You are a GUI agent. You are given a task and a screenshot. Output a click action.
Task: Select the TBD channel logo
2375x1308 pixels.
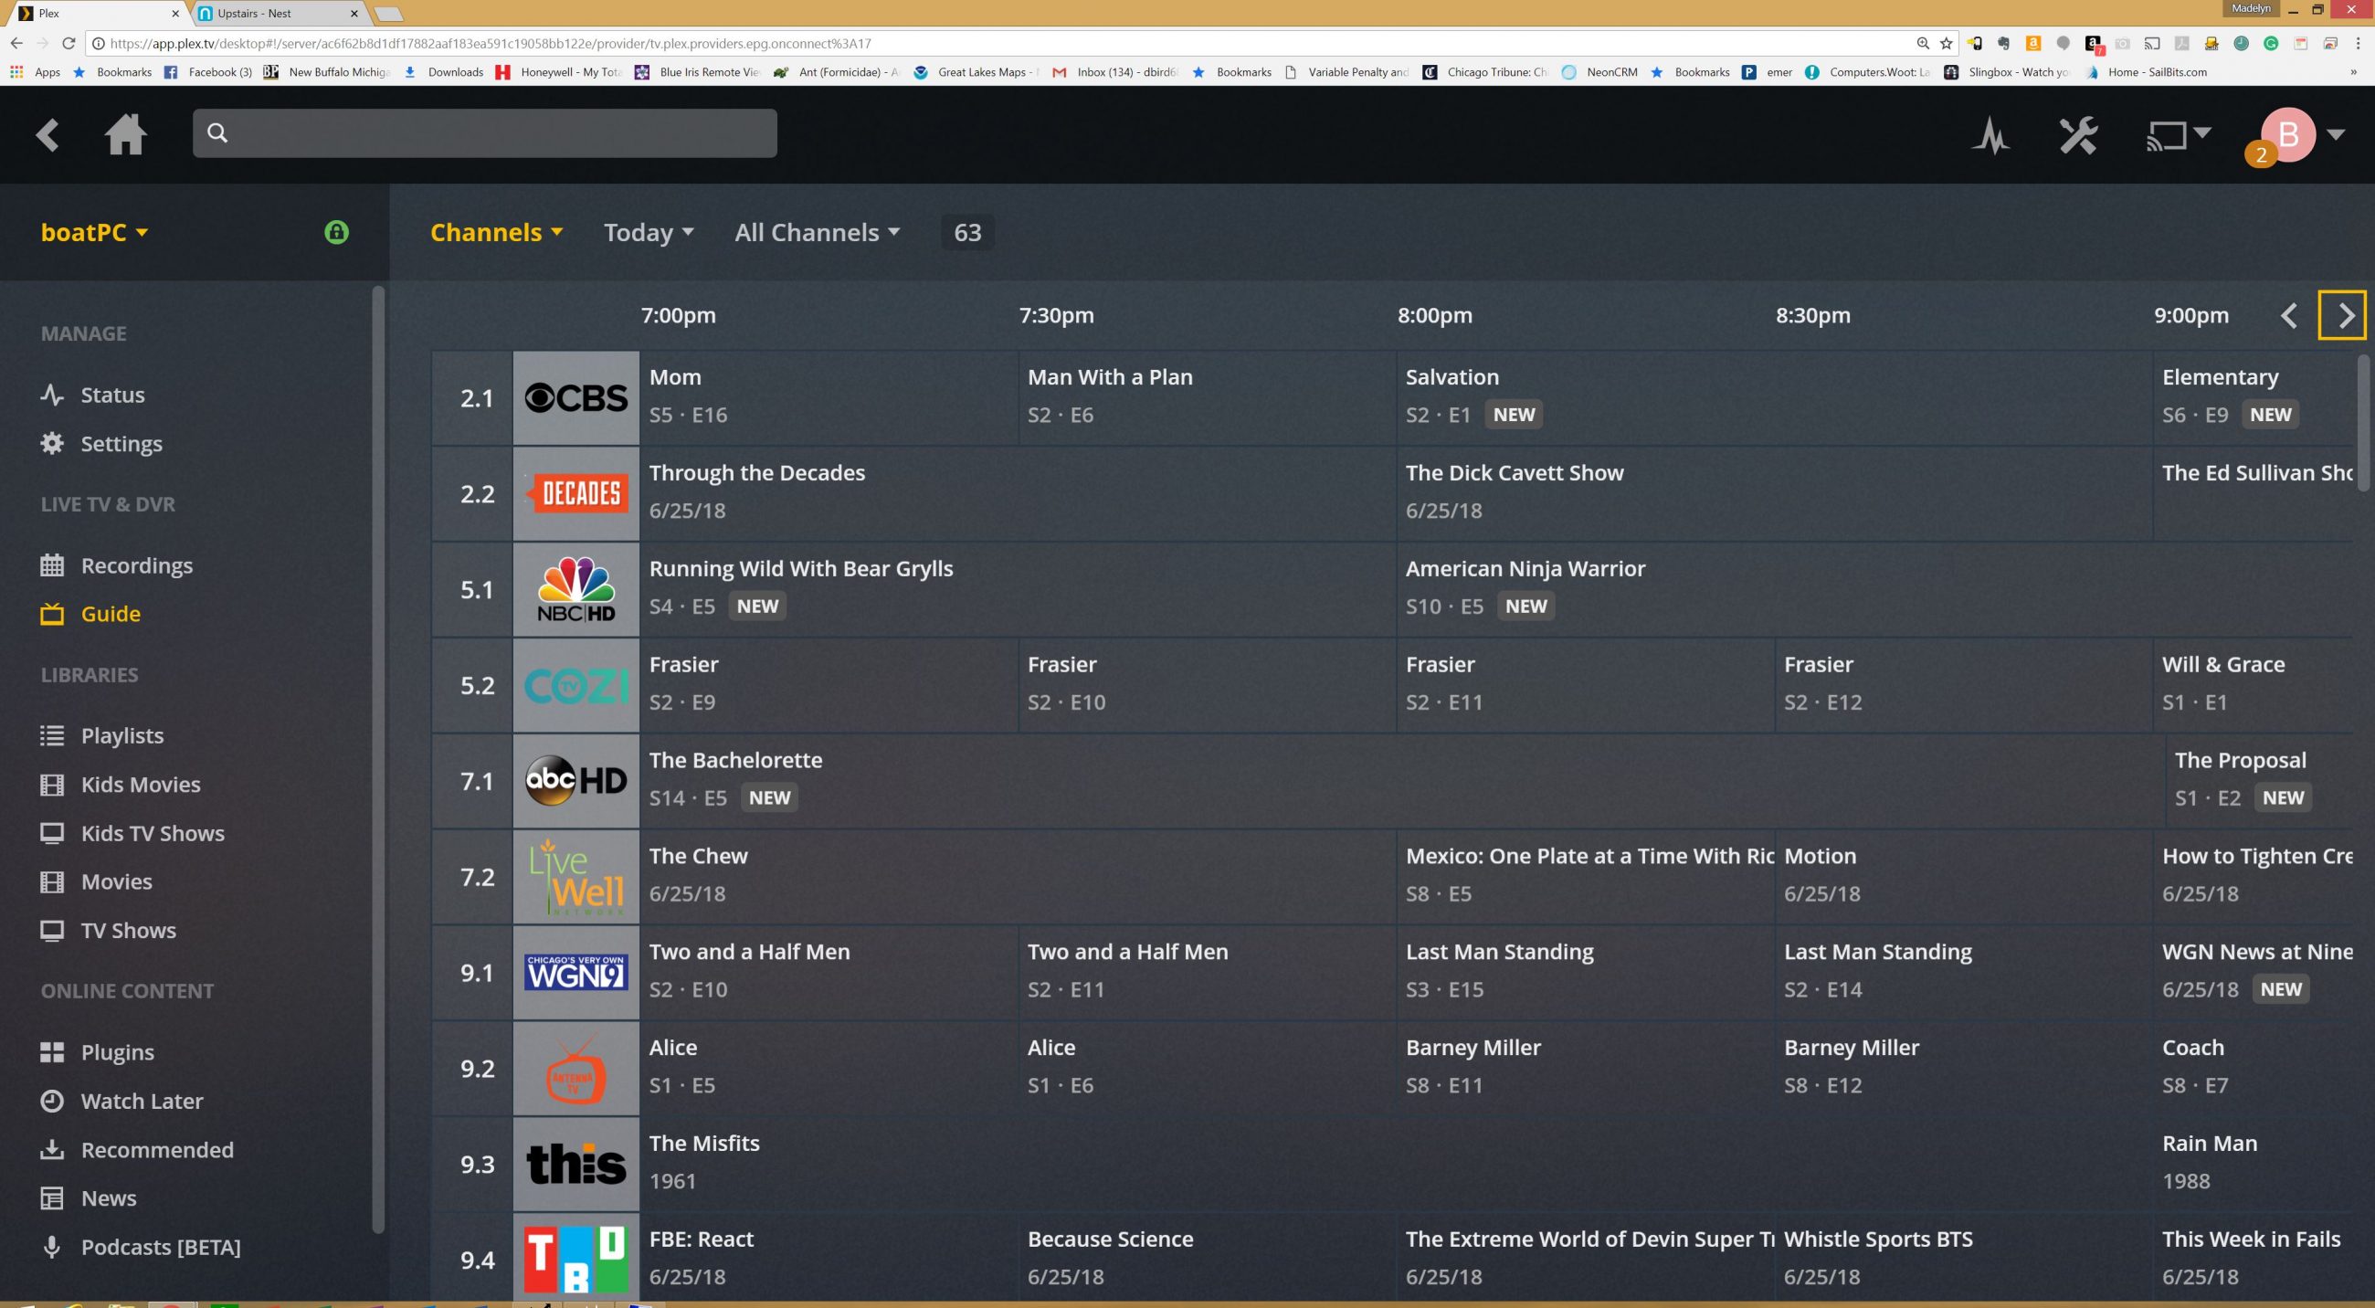(576, 1260)
